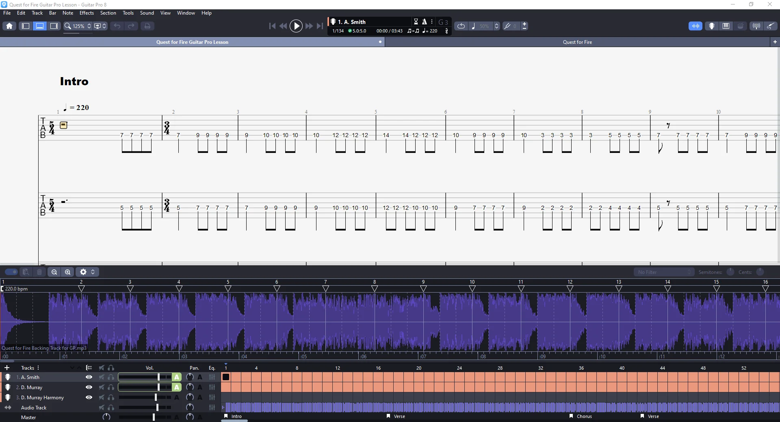780x422 pixels.
Task: Click the plus/minus transpose stepper
Action: pyautogui.click(x=524, y=26)
